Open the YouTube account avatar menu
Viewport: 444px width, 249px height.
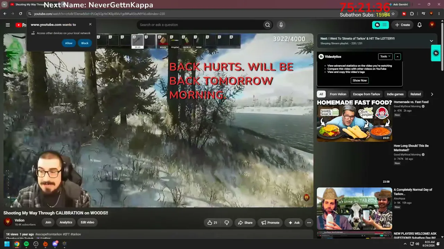coord(432,25)
